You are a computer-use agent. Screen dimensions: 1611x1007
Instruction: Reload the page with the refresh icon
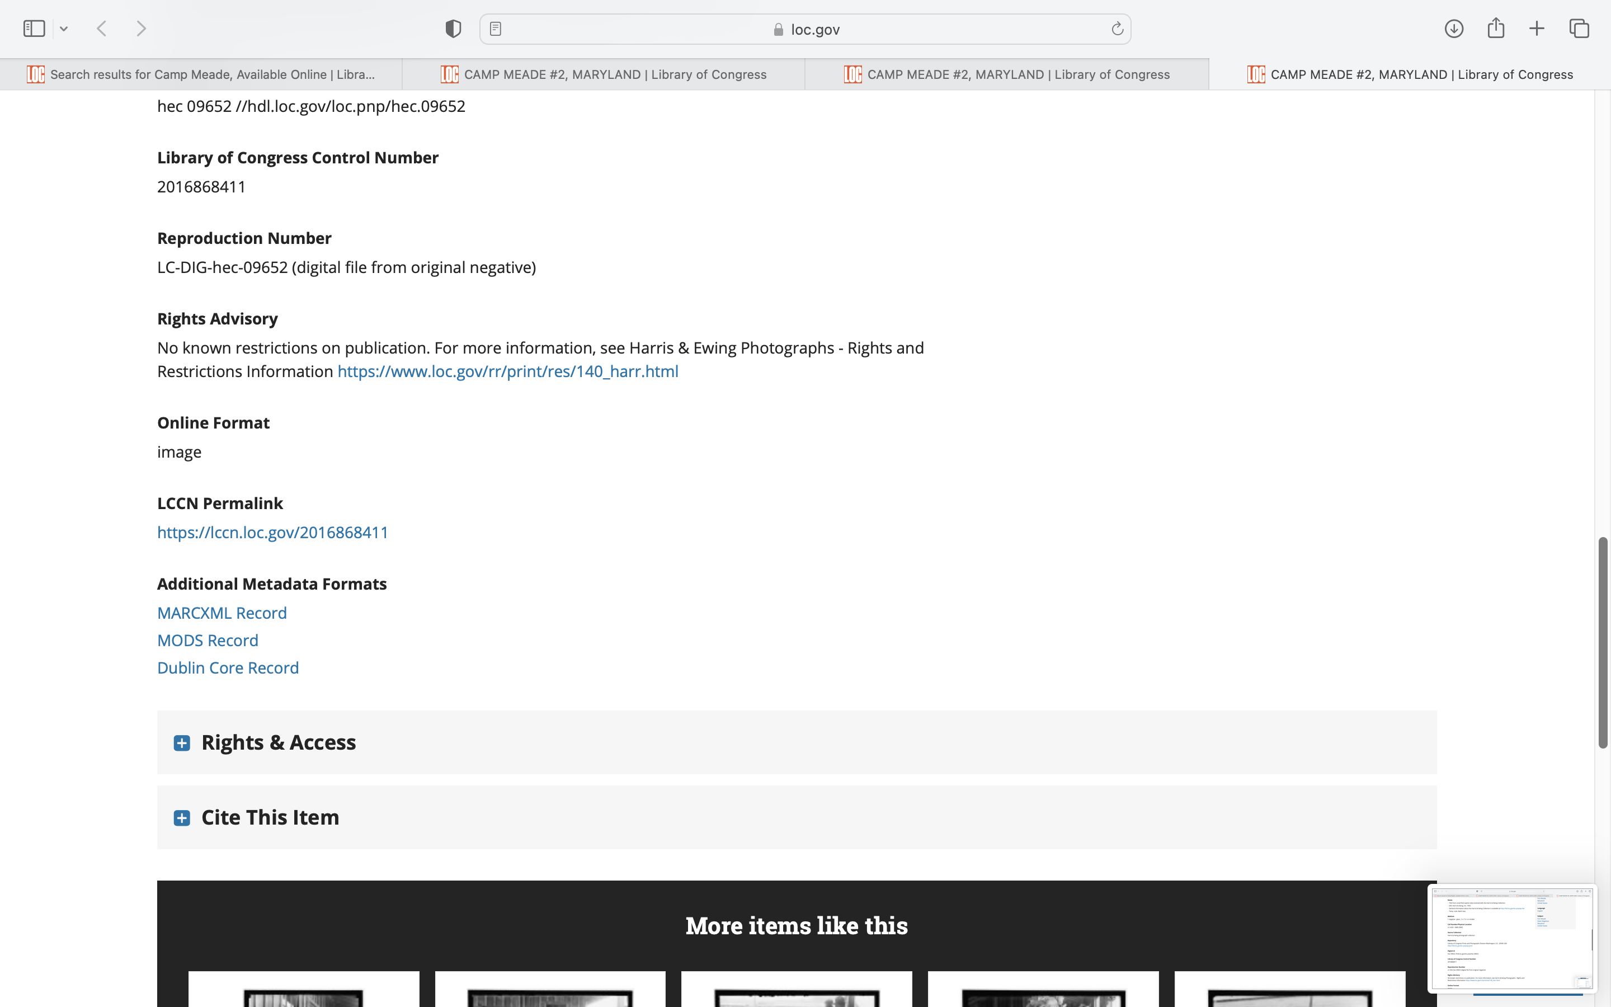coord(1117,29)
